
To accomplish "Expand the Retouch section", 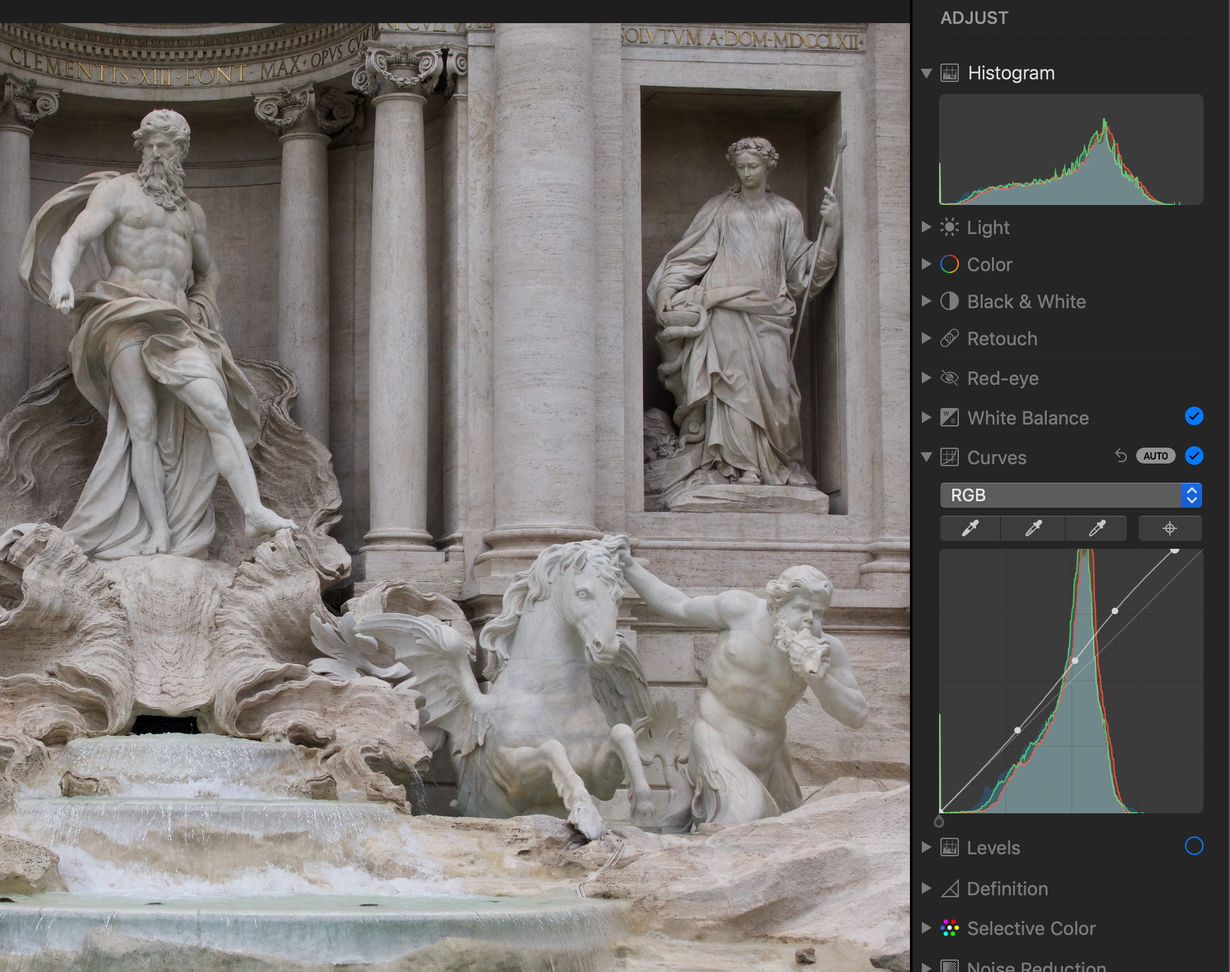I will coord(926,338).
